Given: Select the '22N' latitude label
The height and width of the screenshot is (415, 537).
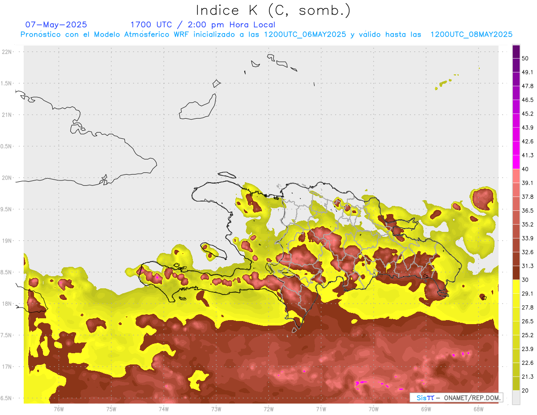Looking at the screenshot, I should coord(7,52).
